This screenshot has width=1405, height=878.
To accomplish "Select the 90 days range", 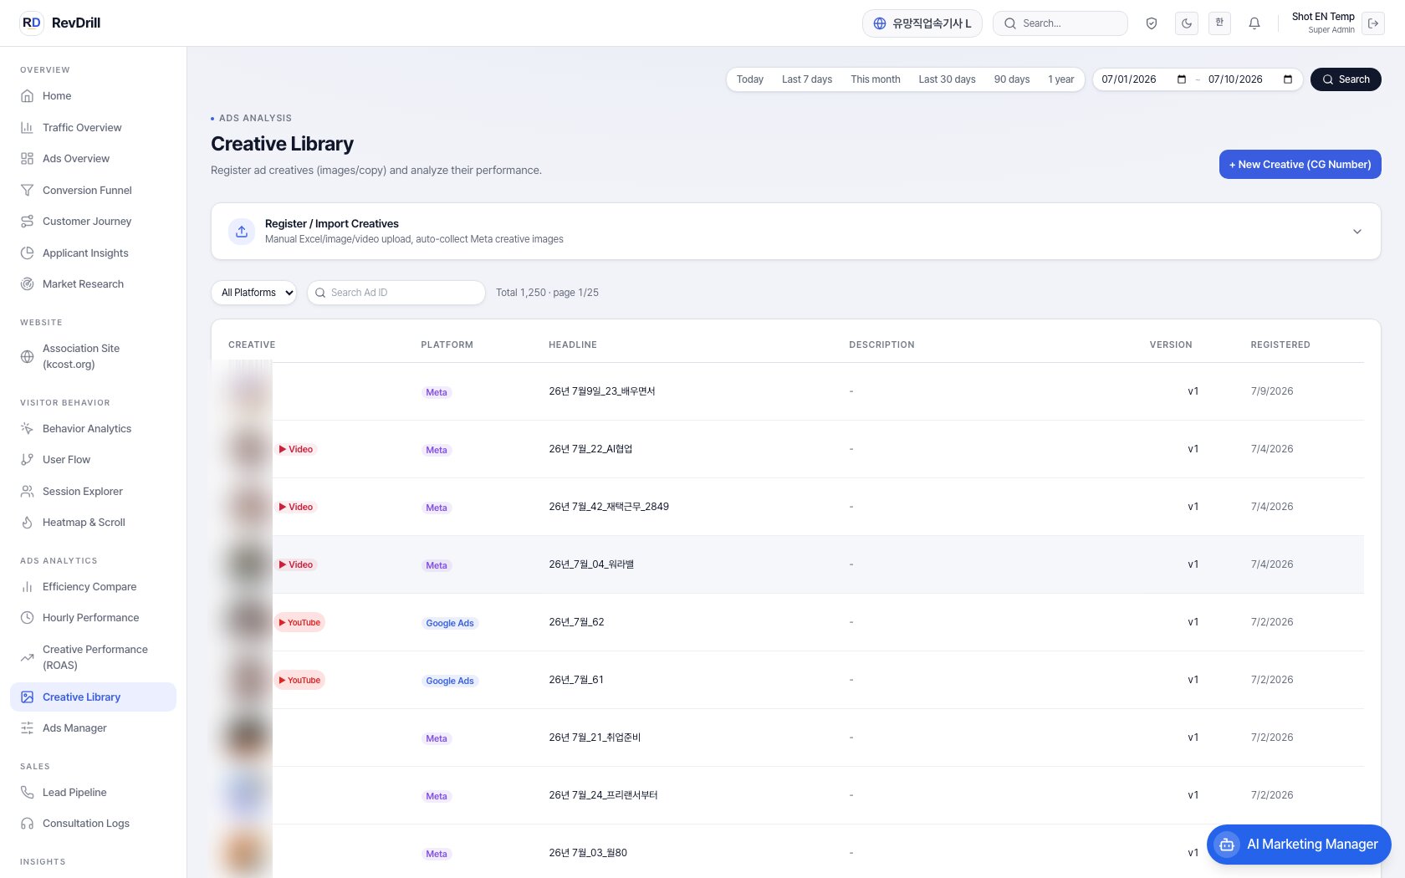I will tap(1012, 79).
